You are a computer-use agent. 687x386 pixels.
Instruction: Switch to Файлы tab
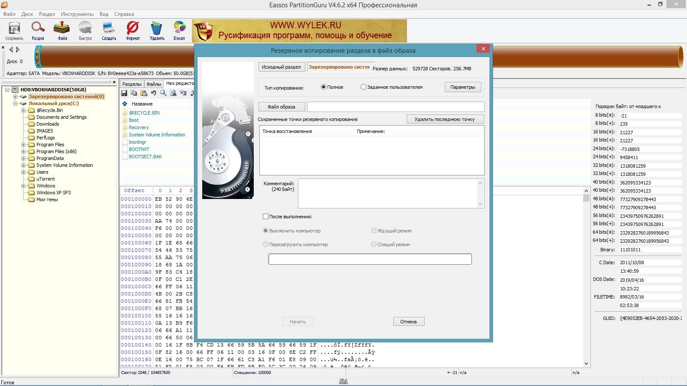pos(154,84)
